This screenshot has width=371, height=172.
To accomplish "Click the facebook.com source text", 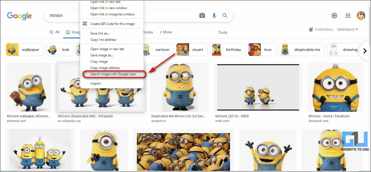I will [x=318, y=121].
